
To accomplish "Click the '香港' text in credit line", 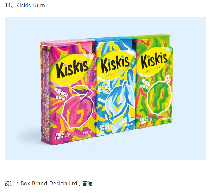I will pos(87,183).
